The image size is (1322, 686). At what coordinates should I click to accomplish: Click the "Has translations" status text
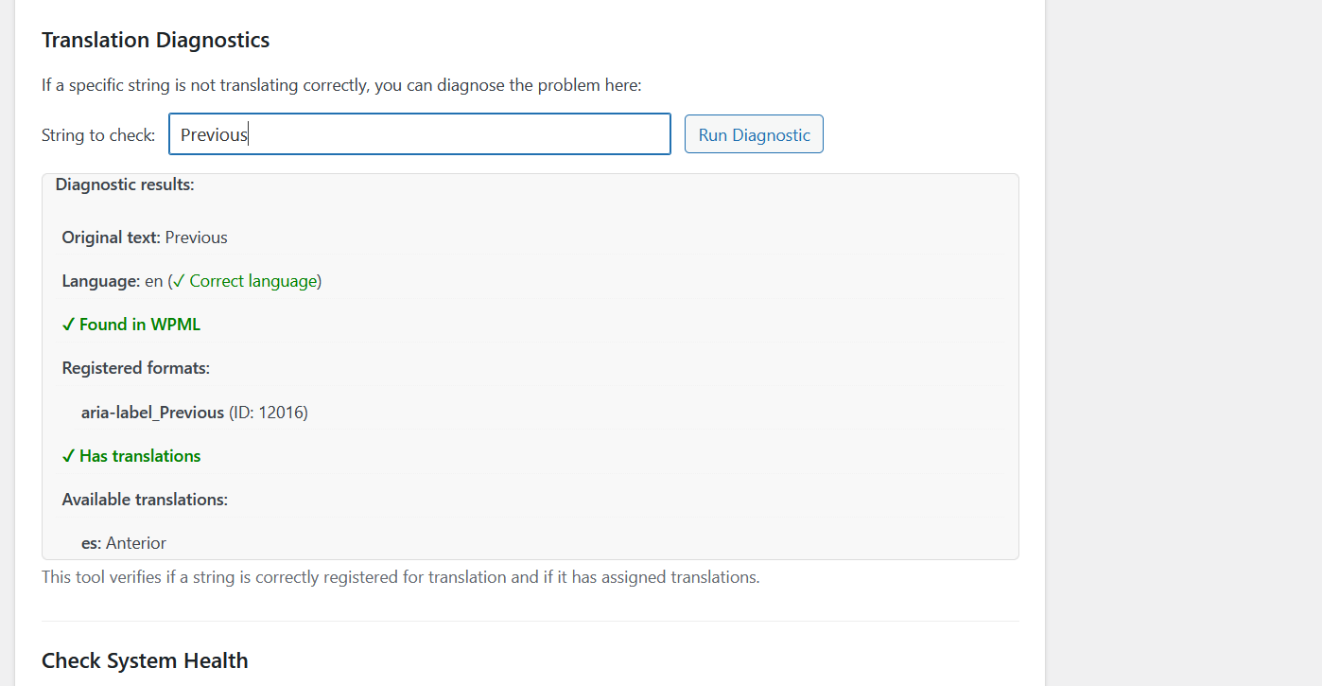coord(140,456)
